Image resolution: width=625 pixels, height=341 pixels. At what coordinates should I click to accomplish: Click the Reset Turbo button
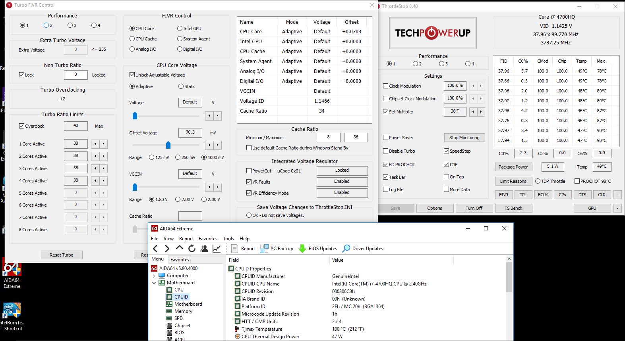(62, 255)
